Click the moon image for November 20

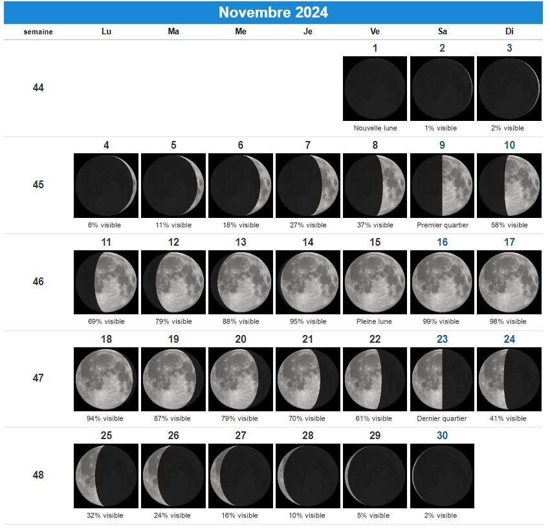coord(241,380)
